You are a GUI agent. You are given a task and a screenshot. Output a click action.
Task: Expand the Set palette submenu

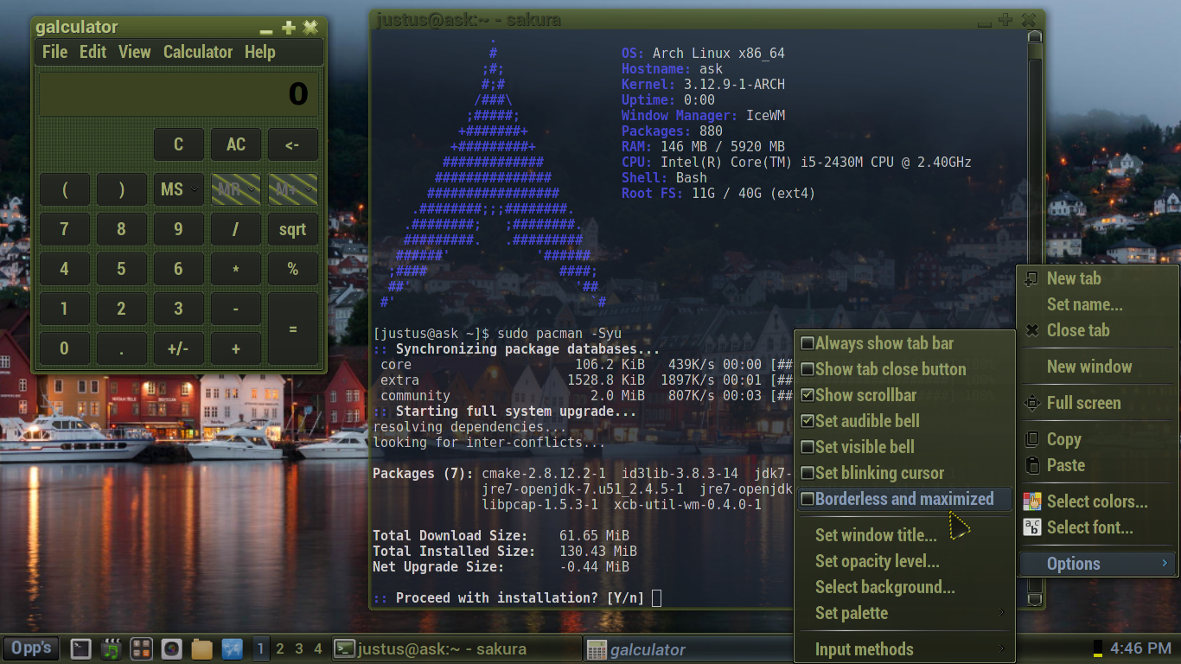coord(903,613)
